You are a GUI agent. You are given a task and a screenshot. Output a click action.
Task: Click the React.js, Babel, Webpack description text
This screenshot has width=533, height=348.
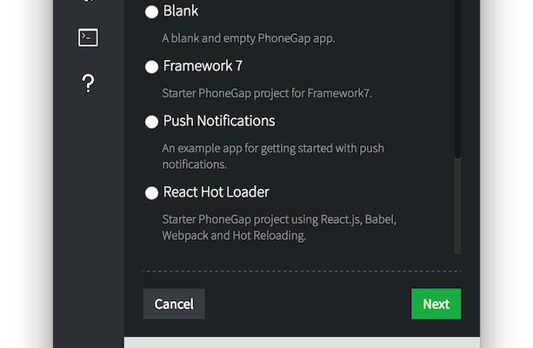(x=279, y=227)
